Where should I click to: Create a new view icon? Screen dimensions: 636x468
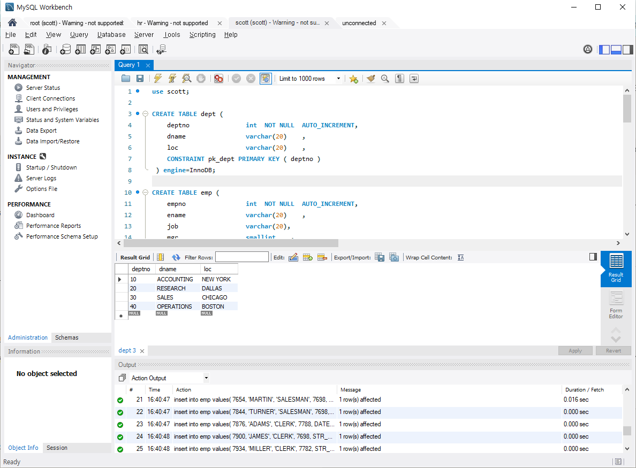pyautogui.click(x=95, y=49)
